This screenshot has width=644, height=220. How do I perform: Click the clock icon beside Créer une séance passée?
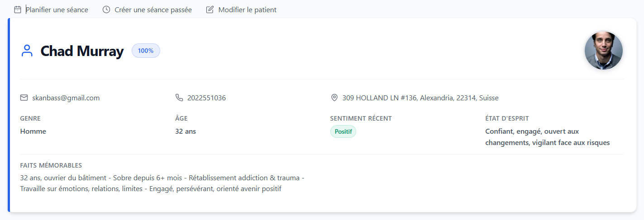pos(106,9)
